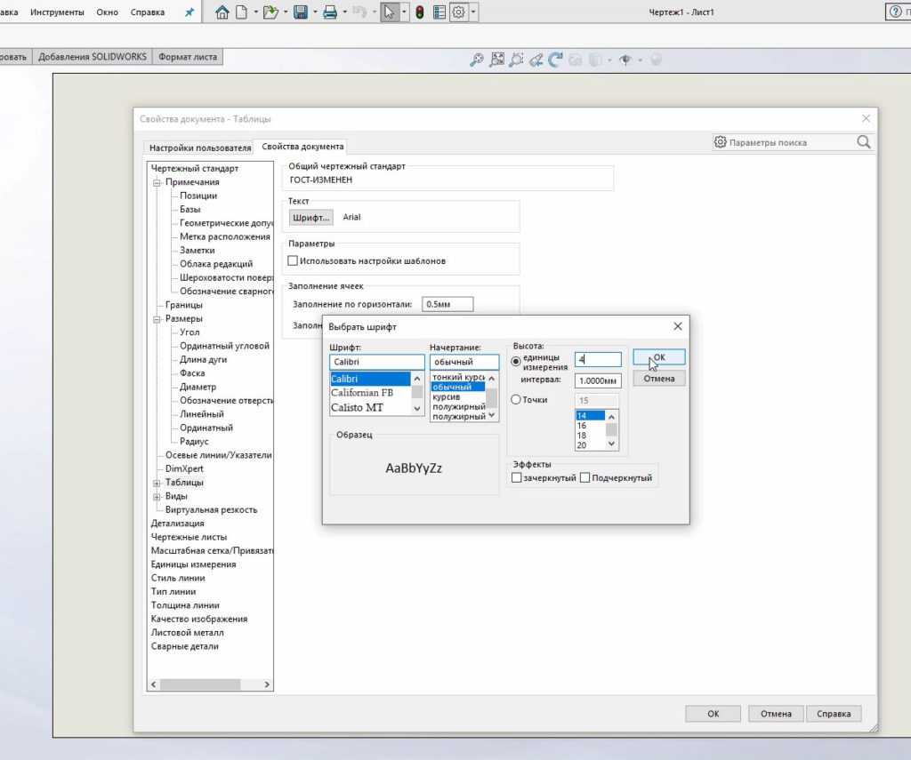Click the magnifier search icon in the properties dialog

(x=863, y=142)
